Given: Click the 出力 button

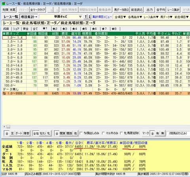Looking at the screenshot, I should pyautogui.click(x=150, y=10).
